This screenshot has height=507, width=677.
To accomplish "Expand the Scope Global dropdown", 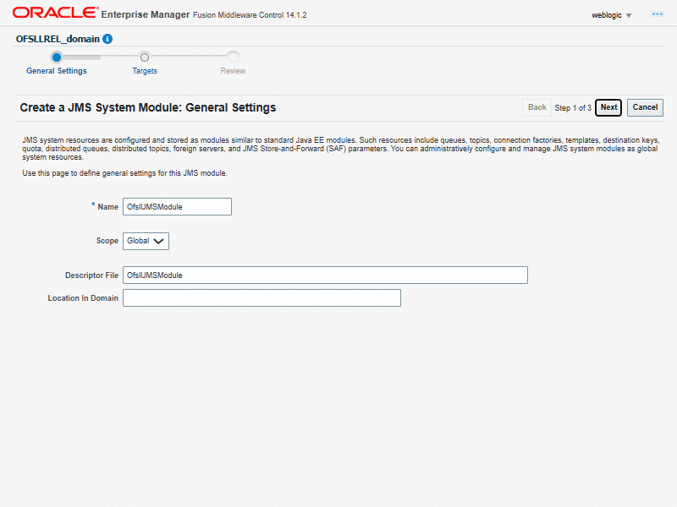I will coord(146,241).
